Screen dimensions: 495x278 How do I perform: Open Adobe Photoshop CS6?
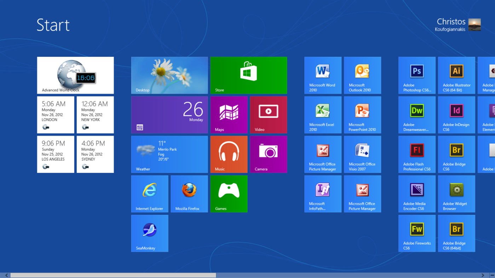tap(417, 75)
